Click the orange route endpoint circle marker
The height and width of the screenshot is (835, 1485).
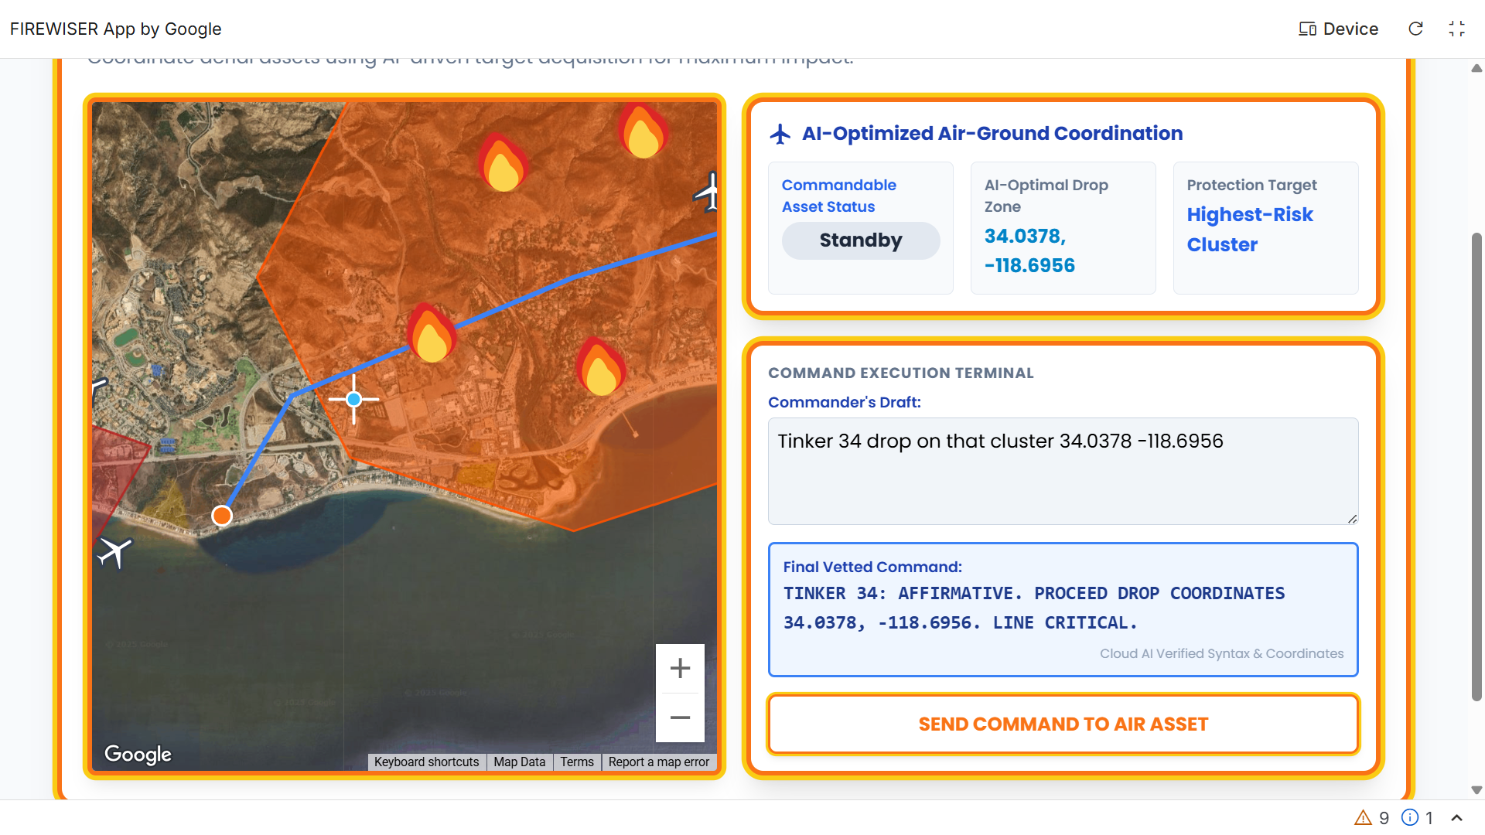tap(222, 516)
